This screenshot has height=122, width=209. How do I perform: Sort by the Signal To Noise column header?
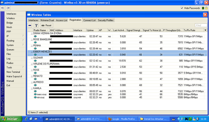153,30
